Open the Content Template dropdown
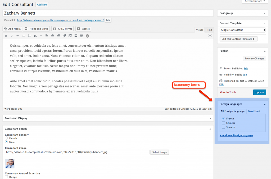 click(x=243, y=30)
